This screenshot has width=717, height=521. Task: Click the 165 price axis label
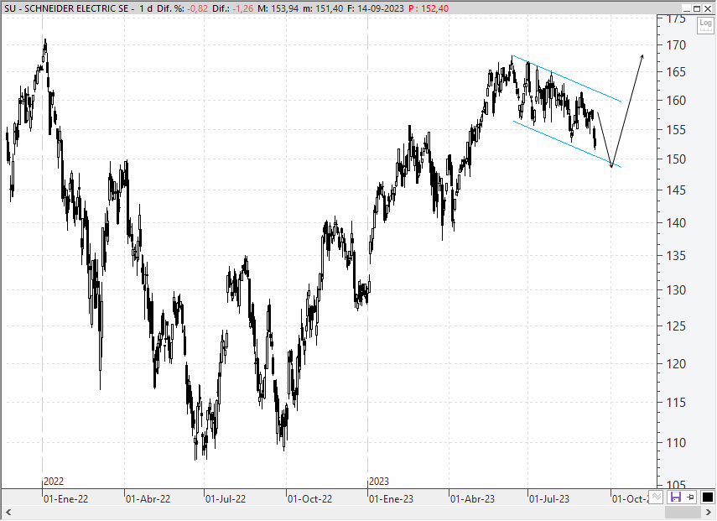pos(676,72)
